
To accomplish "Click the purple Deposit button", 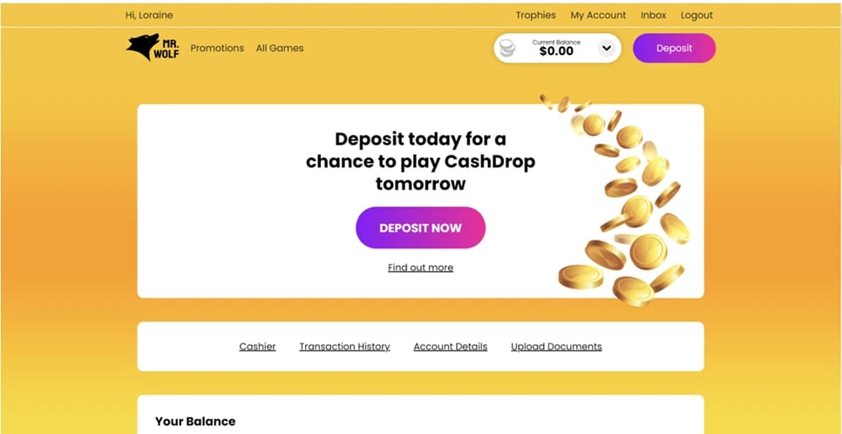I will click(674, 48).
